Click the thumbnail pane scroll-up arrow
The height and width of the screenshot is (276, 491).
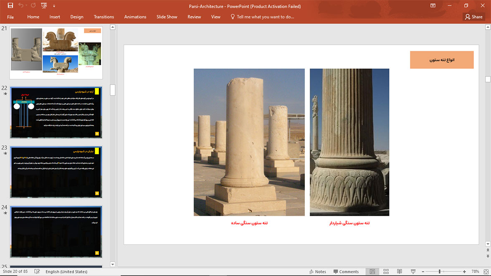tap(113, 27)
